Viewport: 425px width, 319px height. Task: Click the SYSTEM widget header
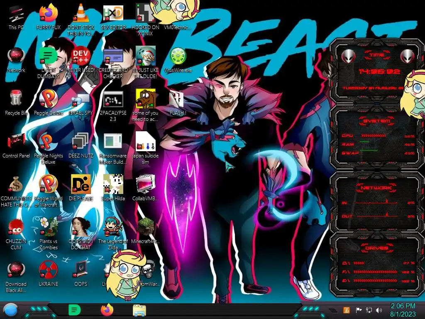click(x=377, y=121)
